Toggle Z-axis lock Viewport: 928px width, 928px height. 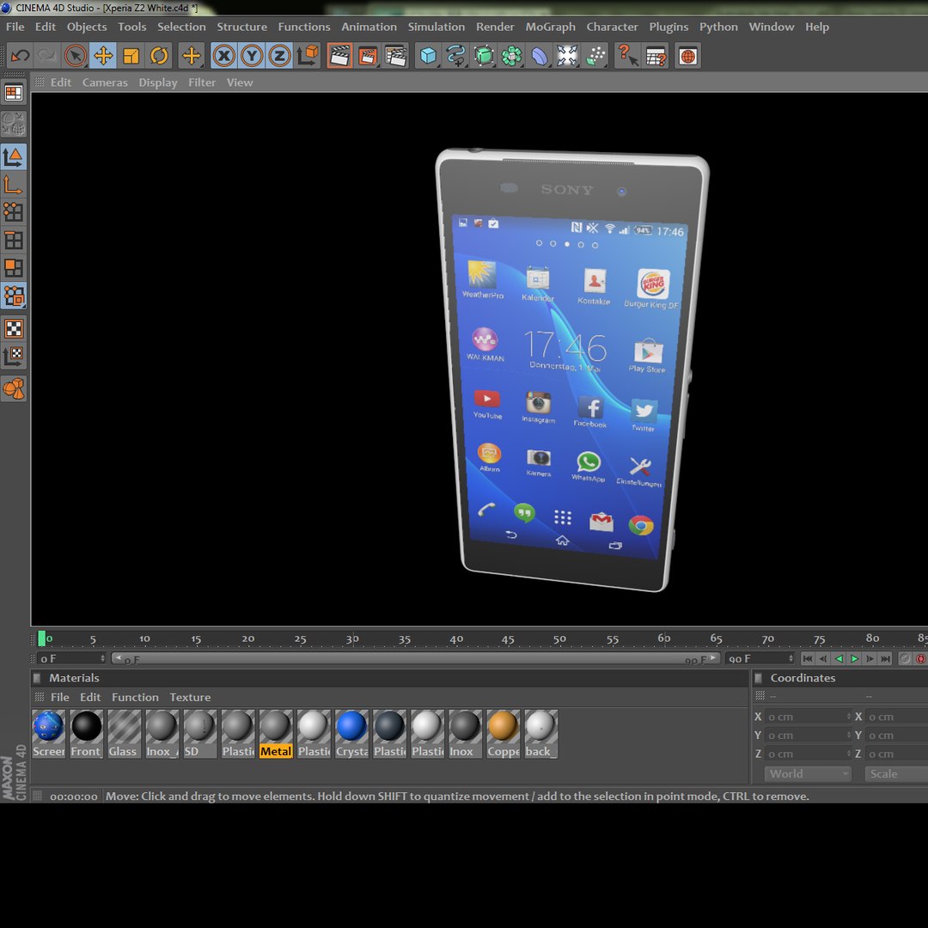tap(279, 56)
